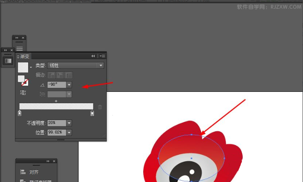Open the stroke panel lines icon

20,48
